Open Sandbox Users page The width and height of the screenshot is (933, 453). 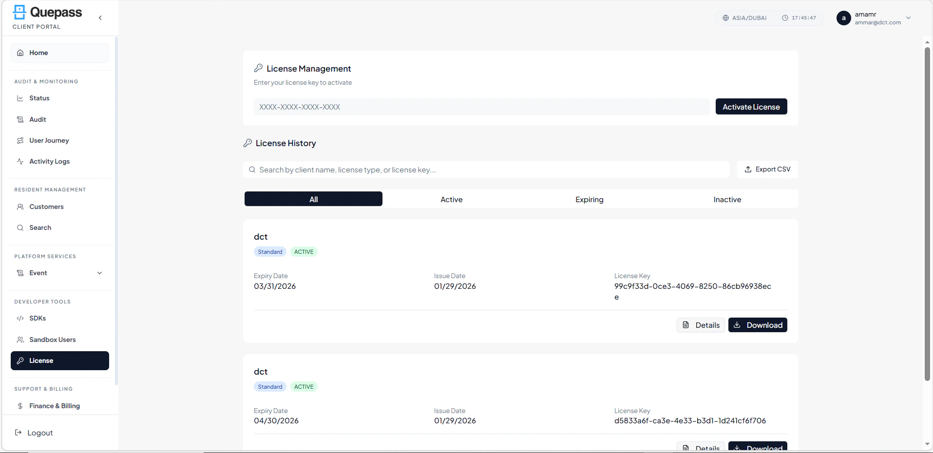pos(60,340)
